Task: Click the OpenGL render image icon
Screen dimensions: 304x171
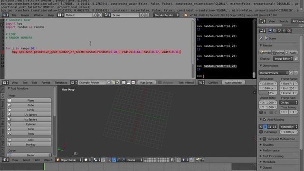Action: (x=198, y=160)
